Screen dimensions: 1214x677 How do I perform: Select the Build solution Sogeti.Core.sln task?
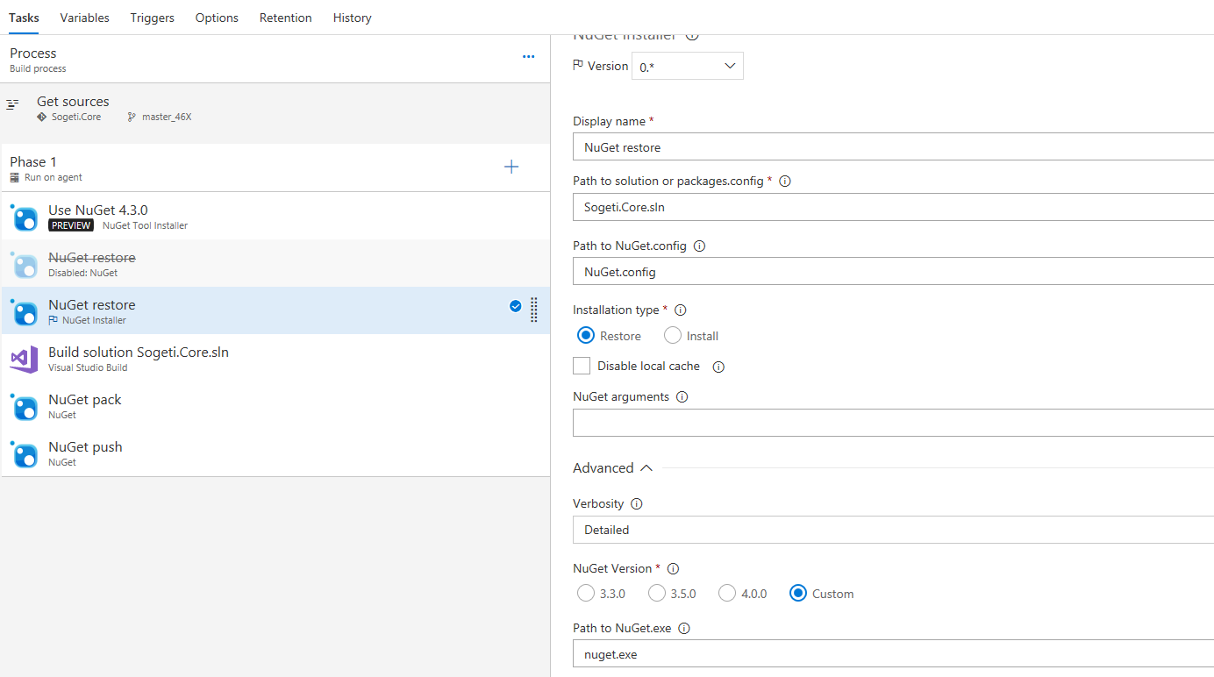tap(138, 351)
